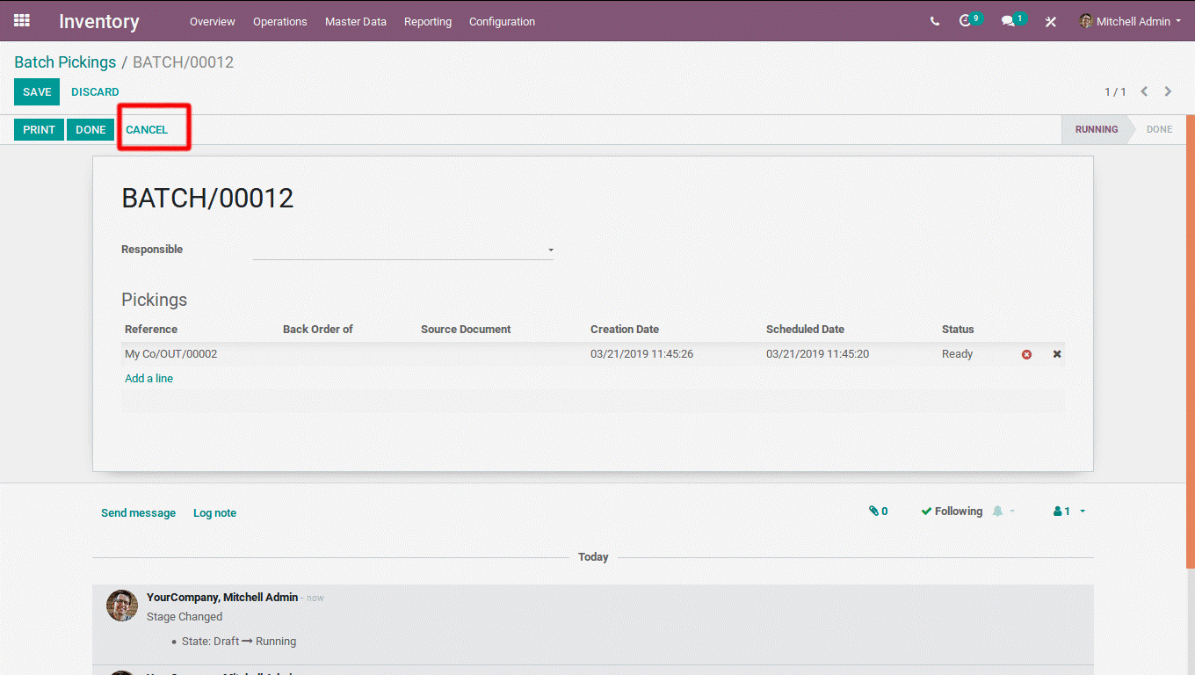Open the Operations menu
The width and height of the screenshot is (1195, 675).
tap(279, 22)
